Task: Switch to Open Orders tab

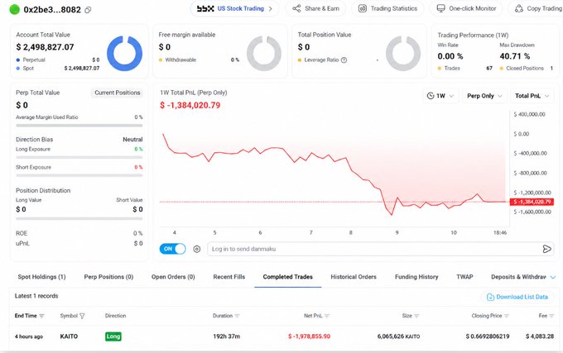Action: tap(173, 277)
